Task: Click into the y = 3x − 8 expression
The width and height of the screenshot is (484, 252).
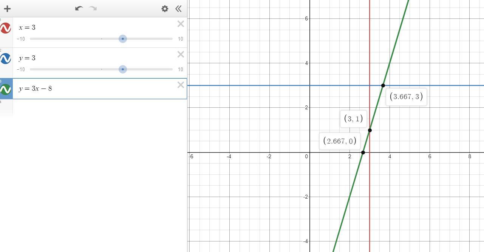Action: (x=94, y=89)
